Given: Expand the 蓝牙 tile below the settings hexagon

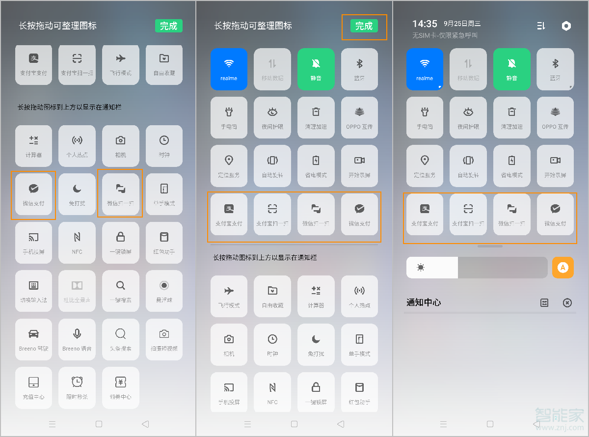Looking at the screenshot, I should (x=555, y=69).
